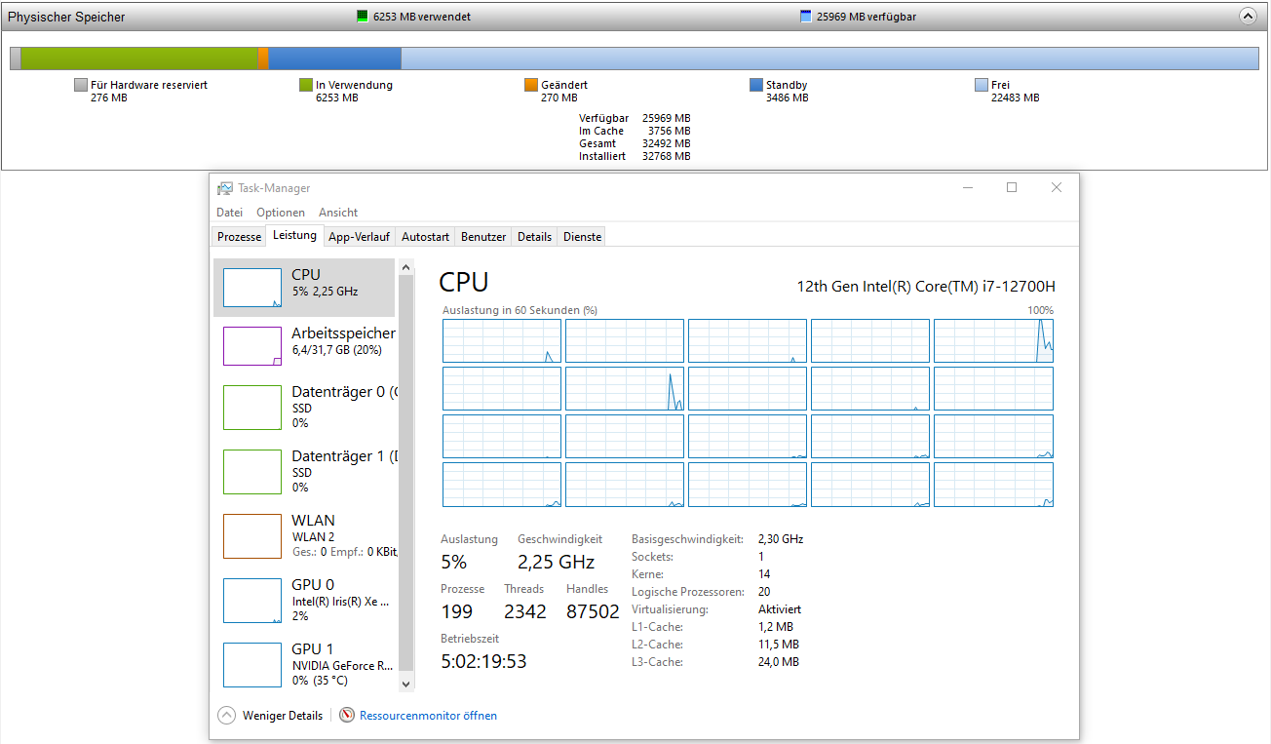
Task: Open the Optionen menu
Action: coord(281,212)
